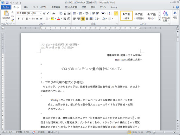180x135 pixels.
Task: Click the red font color button
Action: point(59,19)
